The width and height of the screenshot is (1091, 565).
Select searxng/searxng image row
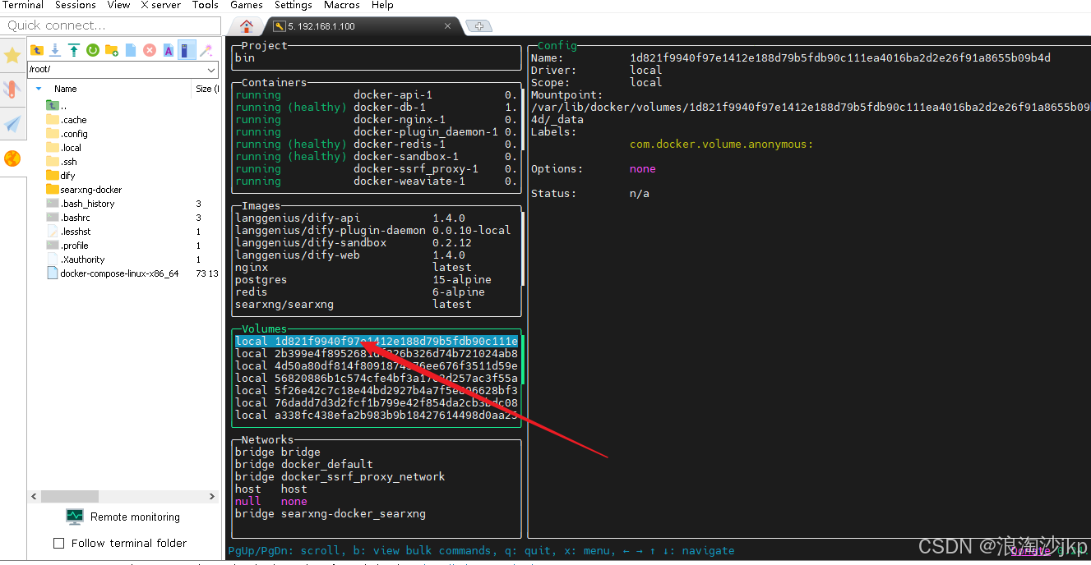click(x=376, y=305)
